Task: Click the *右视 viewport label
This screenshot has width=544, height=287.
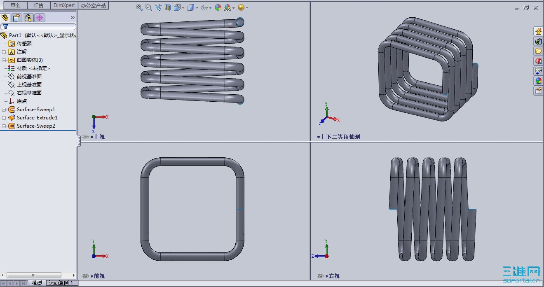Action: (333, 276)
